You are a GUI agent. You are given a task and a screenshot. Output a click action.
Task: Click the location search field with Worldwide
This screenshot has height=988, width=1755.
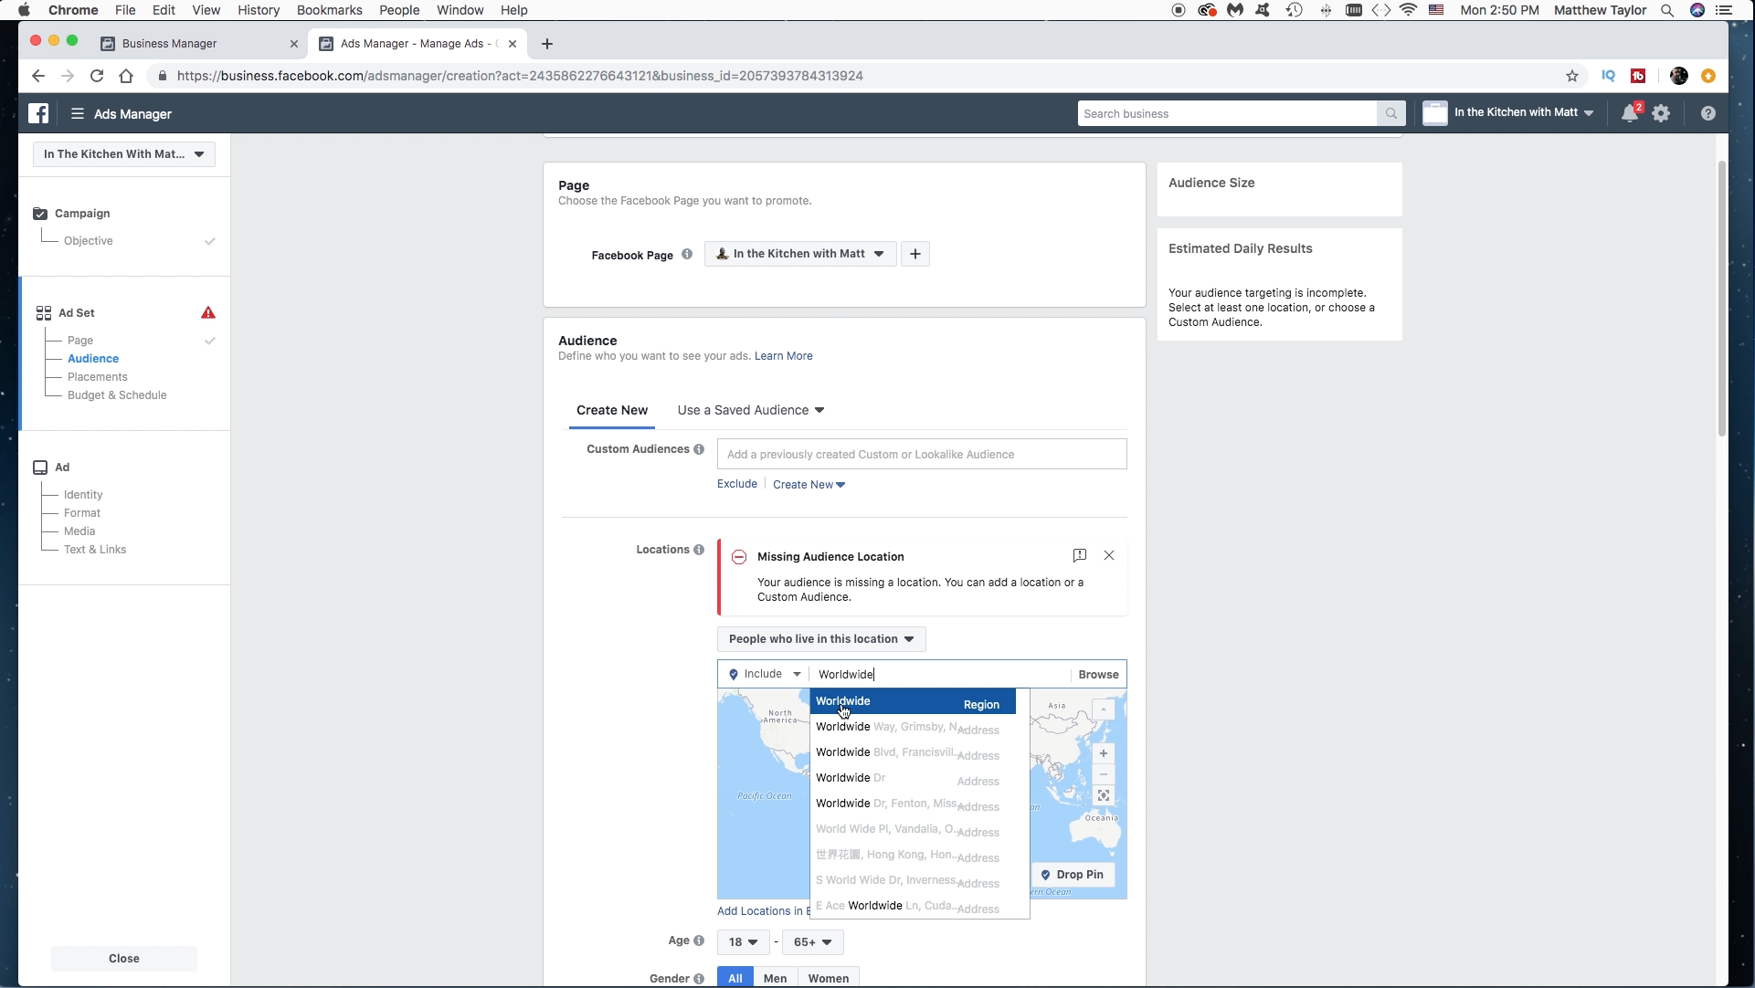click(x=941, y=675)
